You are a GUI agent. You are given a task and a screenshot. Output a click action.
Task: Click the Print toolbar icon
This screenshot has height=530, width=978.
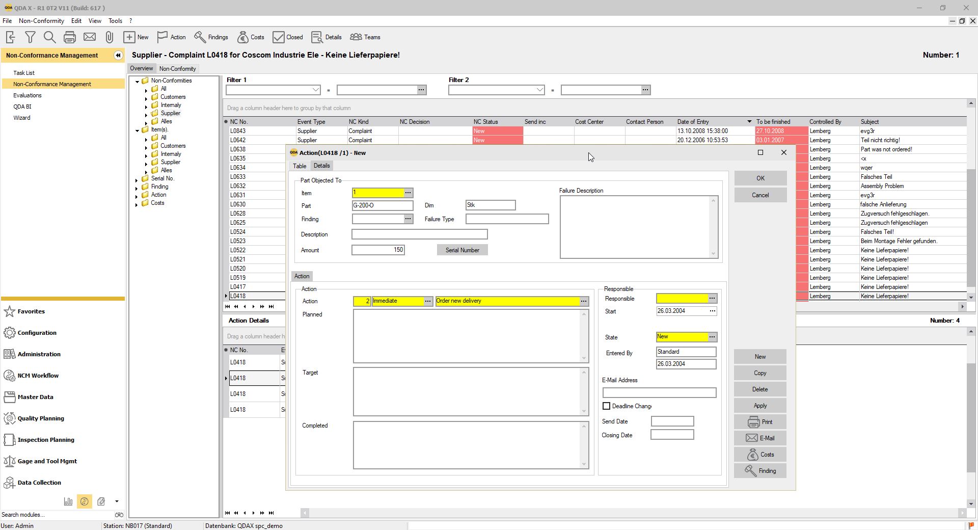(69, 37)
